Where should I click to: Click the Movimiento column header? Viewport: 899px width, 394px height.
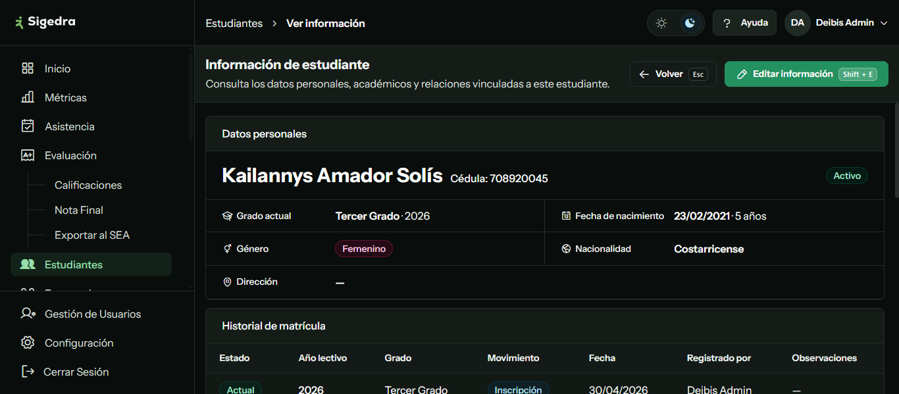[x=513, y=358]
